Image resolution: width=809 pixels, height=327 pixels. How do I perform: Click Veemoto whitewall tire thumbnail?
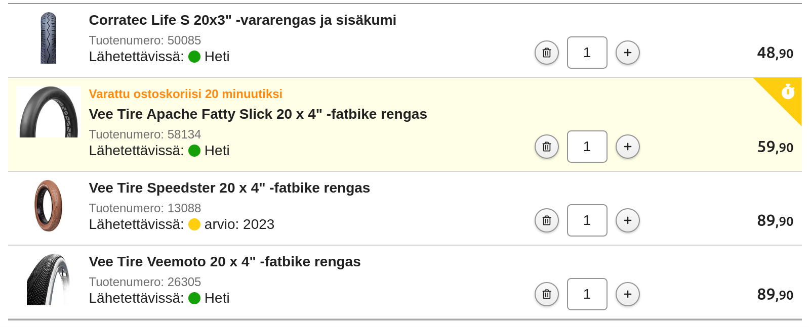coord(49,279)
